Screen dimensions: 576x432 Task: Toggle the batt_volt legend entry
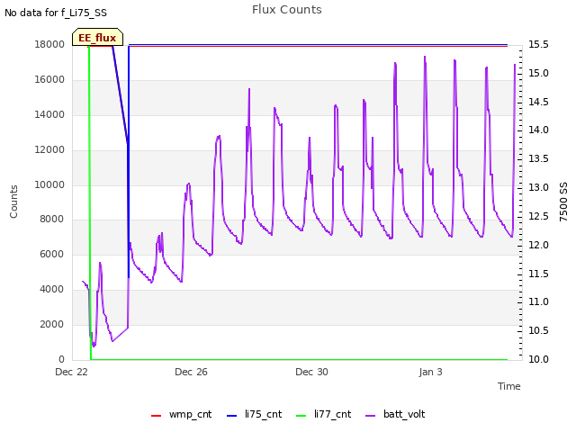pyautogui.click(x=396, y=414)
